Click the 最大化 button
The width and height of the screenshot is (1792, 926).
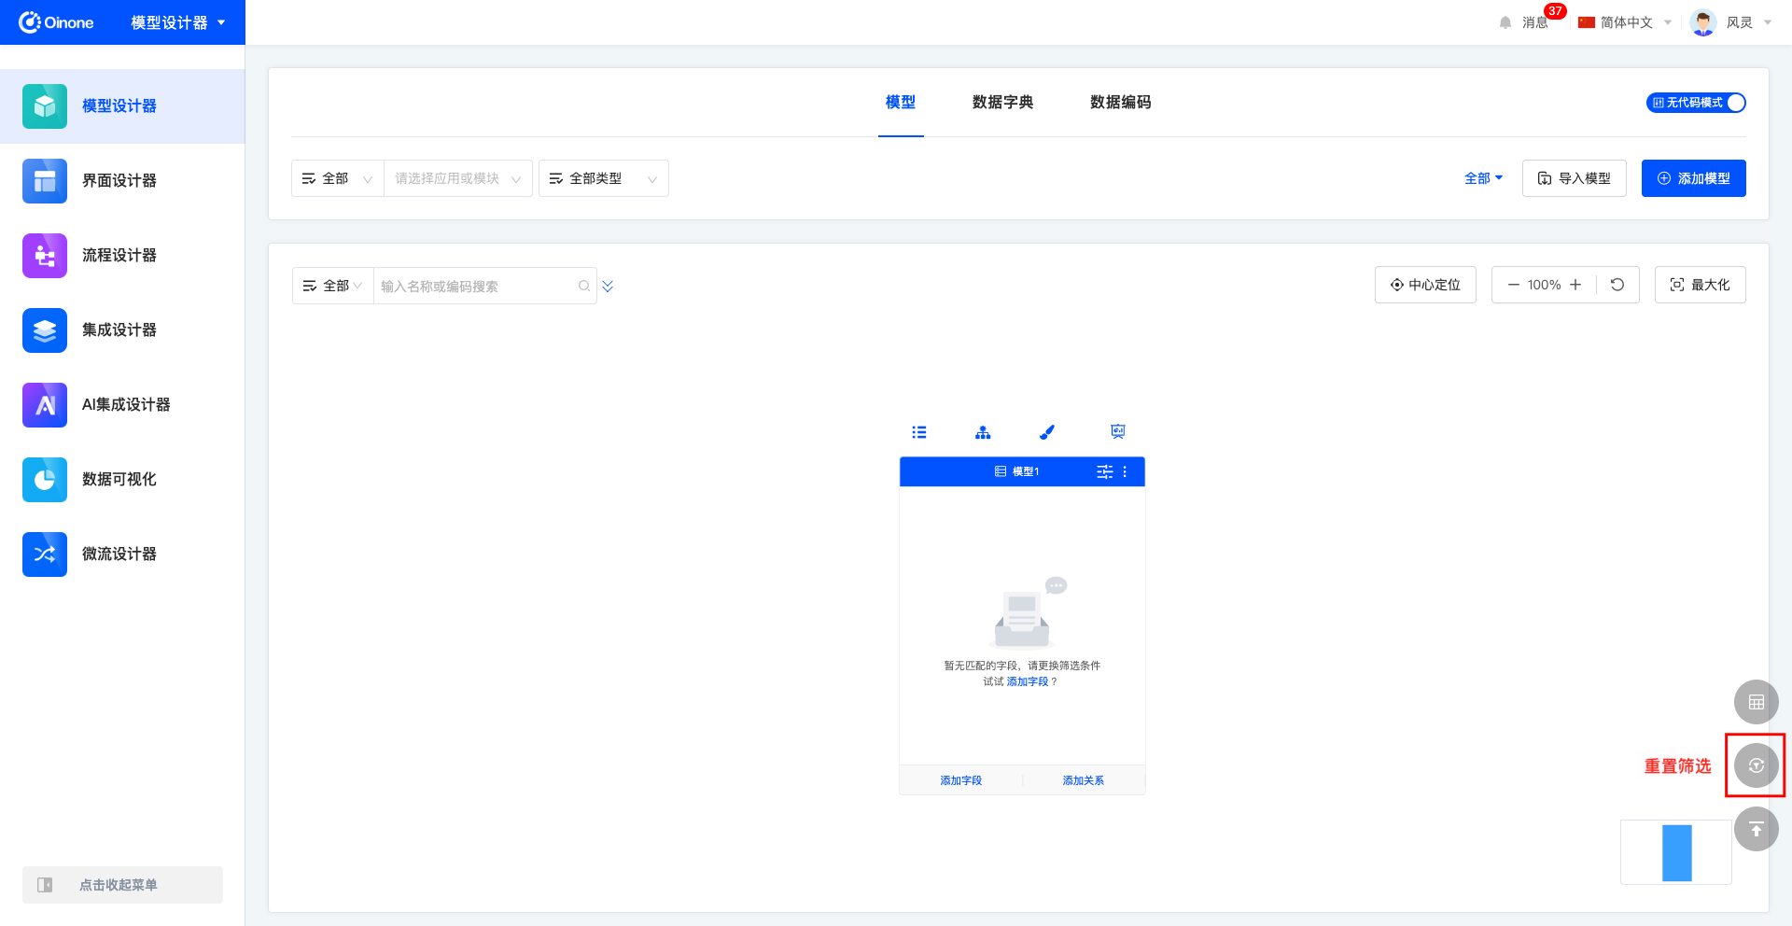pos(1701,285)
